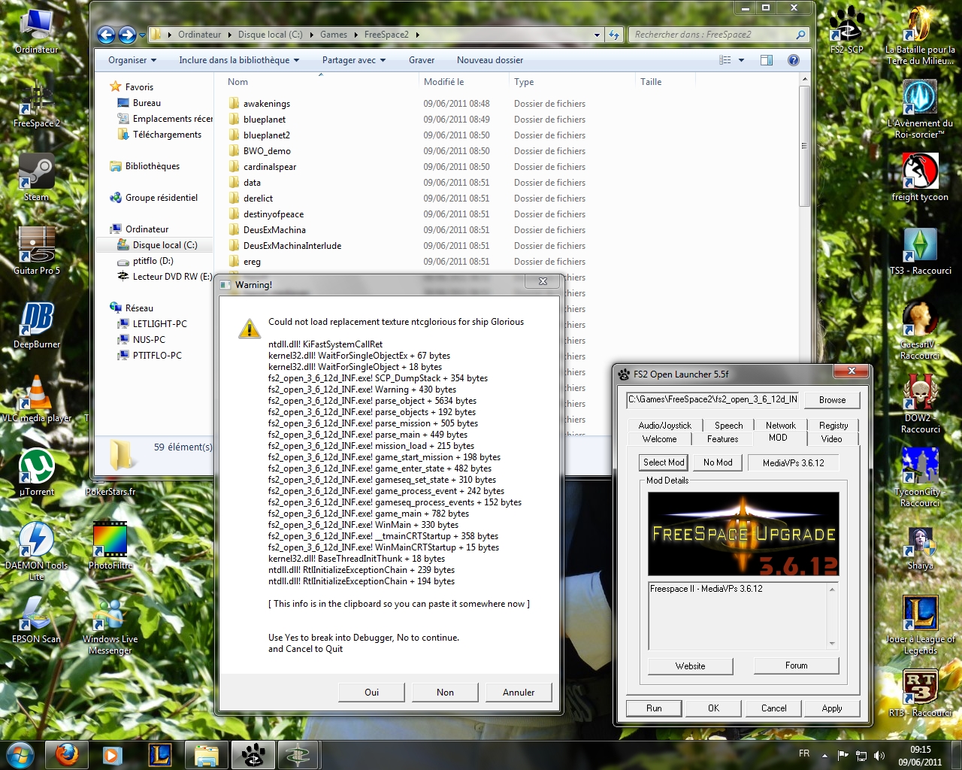Open the RT3 - Raccourci desktop icon
Viewport: 962px width, 770px height.
click(x=920, y=694)
